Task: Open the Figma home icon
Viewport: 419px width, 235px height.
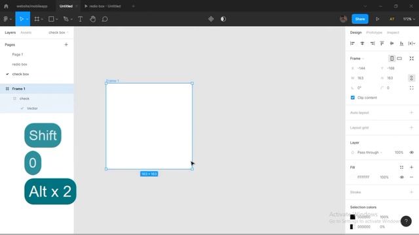Action: point(6,6)
